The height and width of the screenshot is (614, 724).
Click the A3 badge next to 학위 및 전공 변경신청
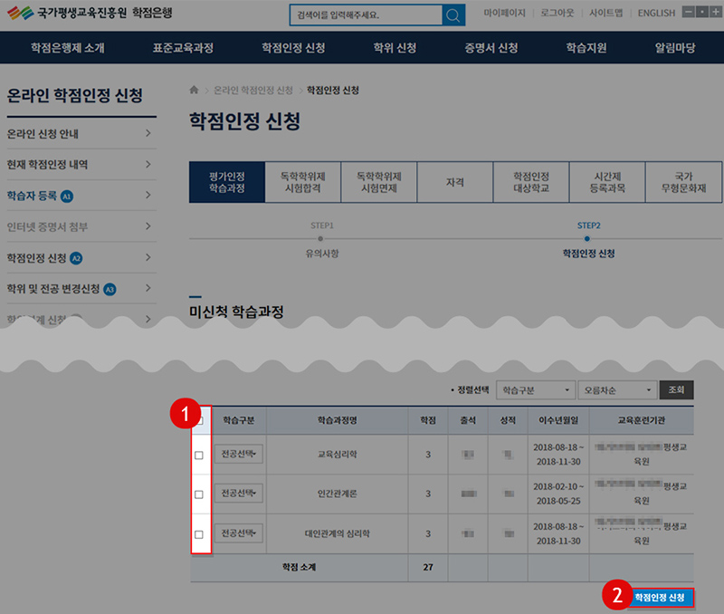pyautogui.click(x=110, y=289)
